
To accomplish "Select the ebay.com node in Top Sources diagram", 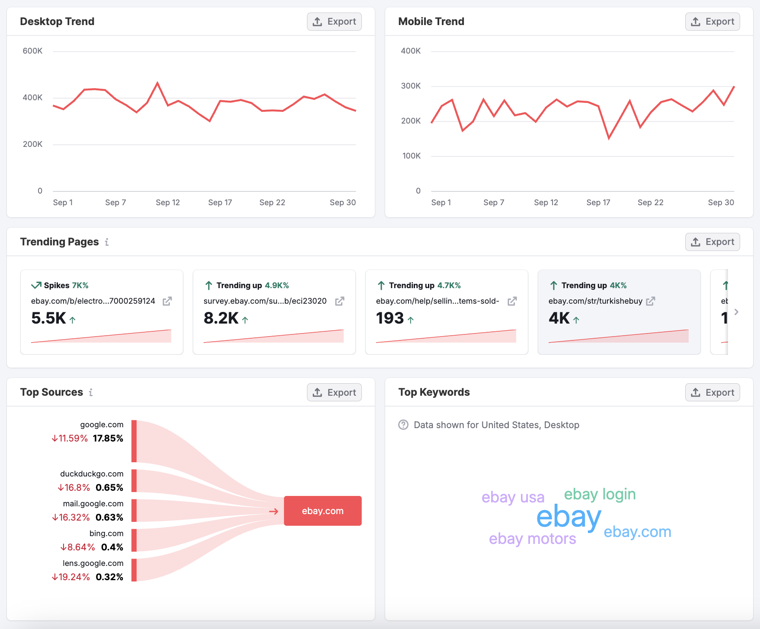I will tap(323, 511).
